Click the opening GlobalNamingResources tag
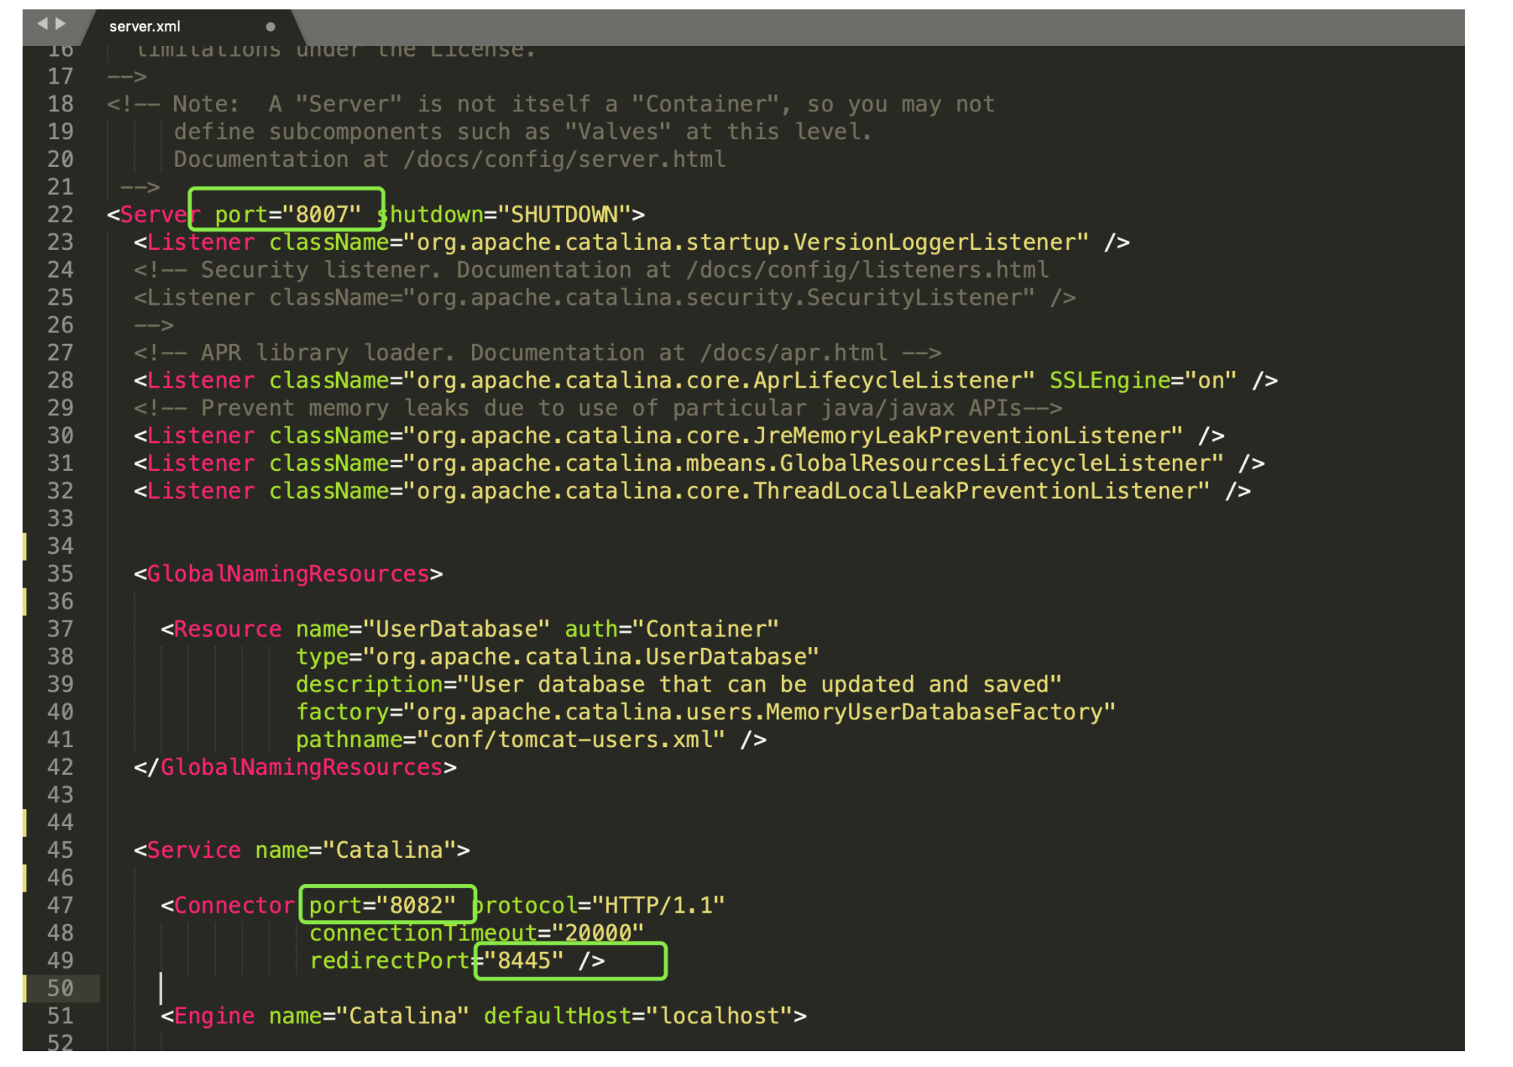The height and width of the screenshot is (1067, 1513). (x=288, y=574)
